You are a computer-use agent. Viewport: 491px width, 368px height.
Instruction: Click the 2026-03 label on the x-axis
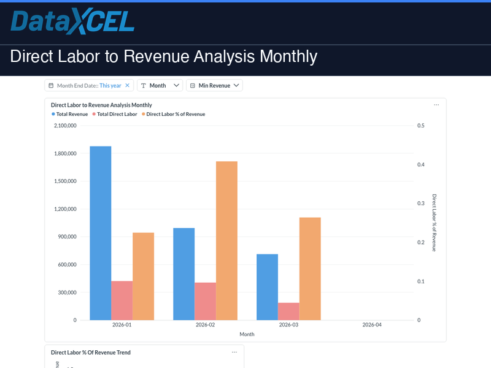[288, 325]
